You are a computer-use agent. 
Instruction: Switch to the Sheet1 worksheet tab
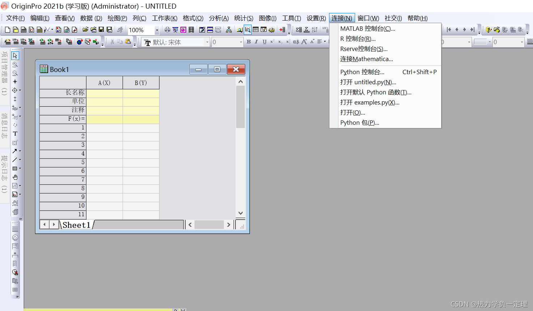76,225
